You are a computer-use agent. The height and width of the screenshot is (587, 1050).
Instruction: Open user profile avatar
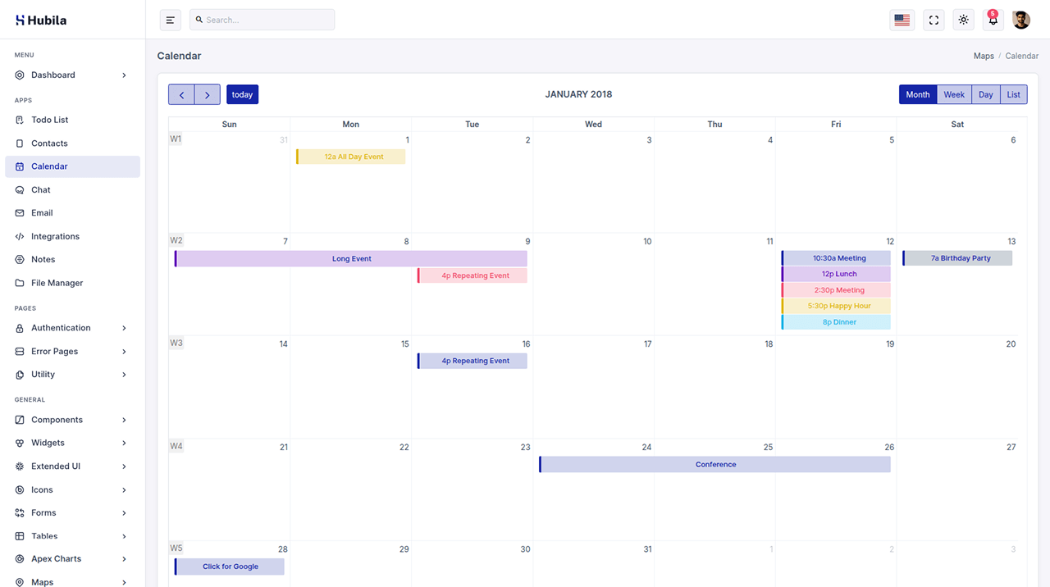point(1021,20)
